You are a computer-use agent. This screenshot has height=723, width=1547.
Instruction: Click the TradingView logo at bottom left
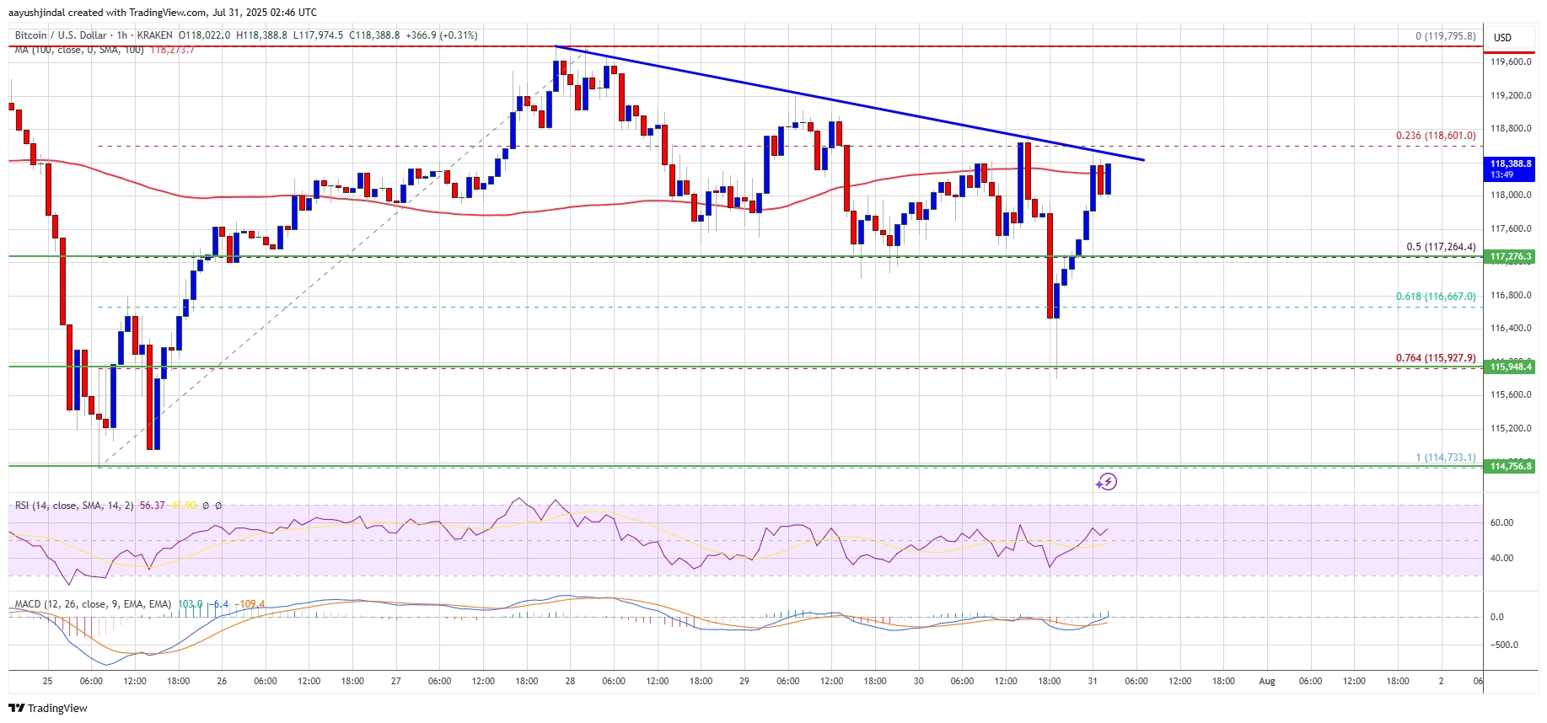[x=48, y=708]
